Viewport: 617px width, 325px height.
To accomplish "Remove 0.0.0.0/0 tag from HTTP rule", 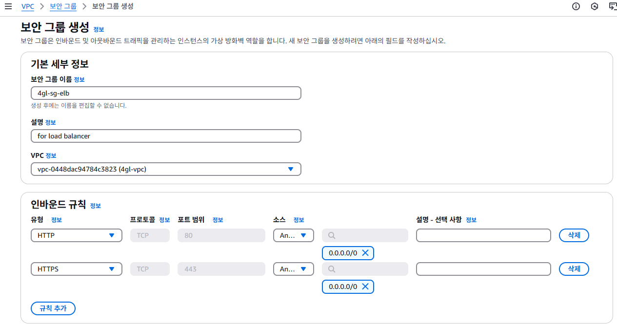I will click(x=365, y=253).
